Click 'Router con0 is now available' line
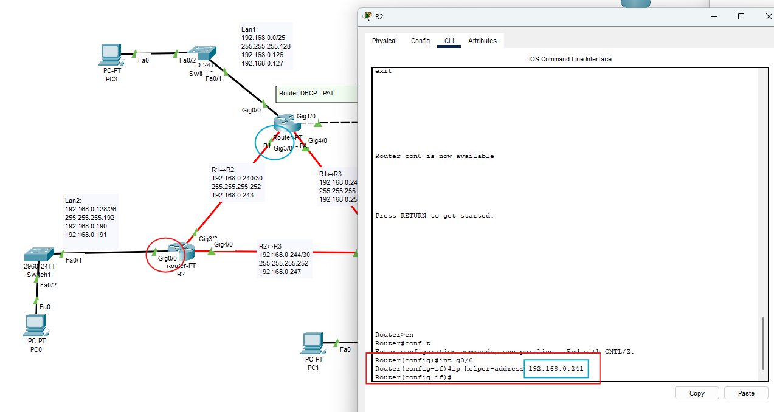The height and width of the screenshot is (412, 774). [435, 156]
